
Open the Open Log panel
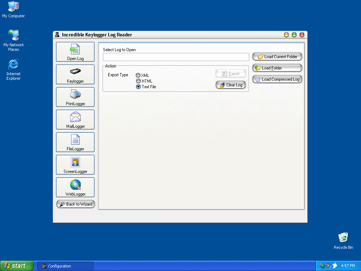click(75, 52)
